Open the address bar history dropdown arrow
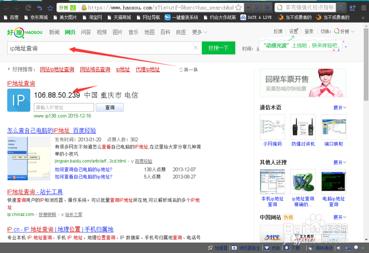369x253 pixels. tap(248, 7)
